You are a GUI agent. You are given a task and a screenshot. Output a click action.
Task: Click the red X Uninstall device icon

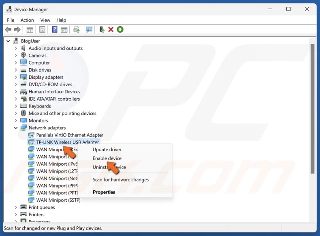tap(111, 29)
